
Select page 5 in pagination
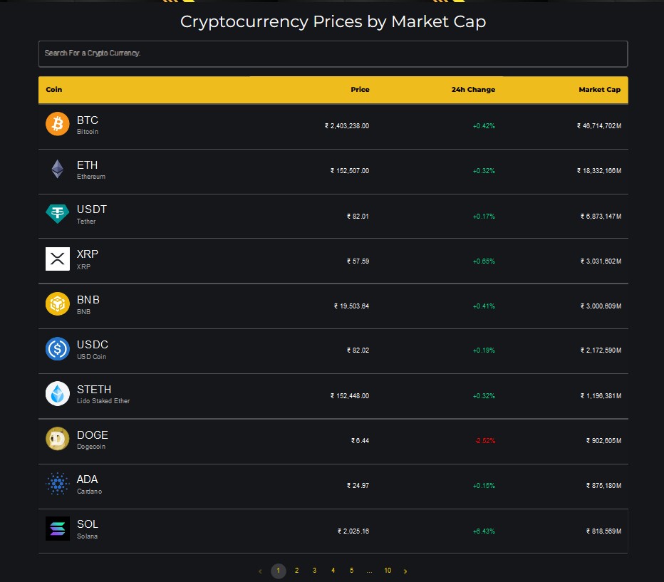[351, 571]
